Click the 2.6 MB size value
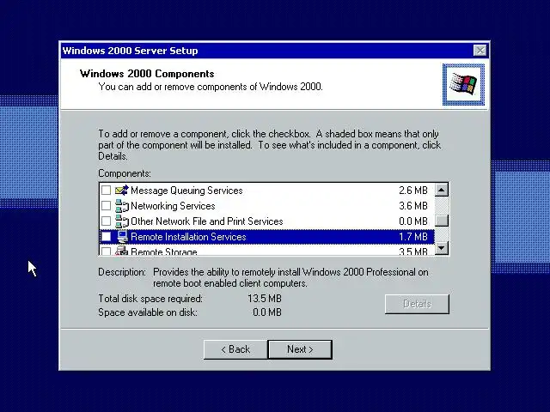 413,191
